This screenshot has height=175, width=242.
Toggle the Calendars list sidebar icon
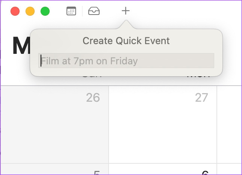point(71,11)
